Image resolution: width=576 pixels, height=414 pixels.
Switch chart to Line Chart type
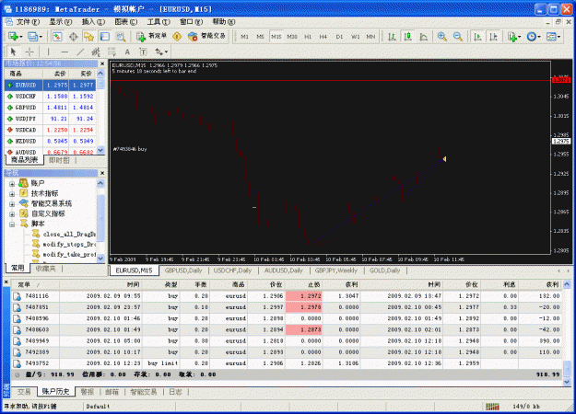click(424, 36)
